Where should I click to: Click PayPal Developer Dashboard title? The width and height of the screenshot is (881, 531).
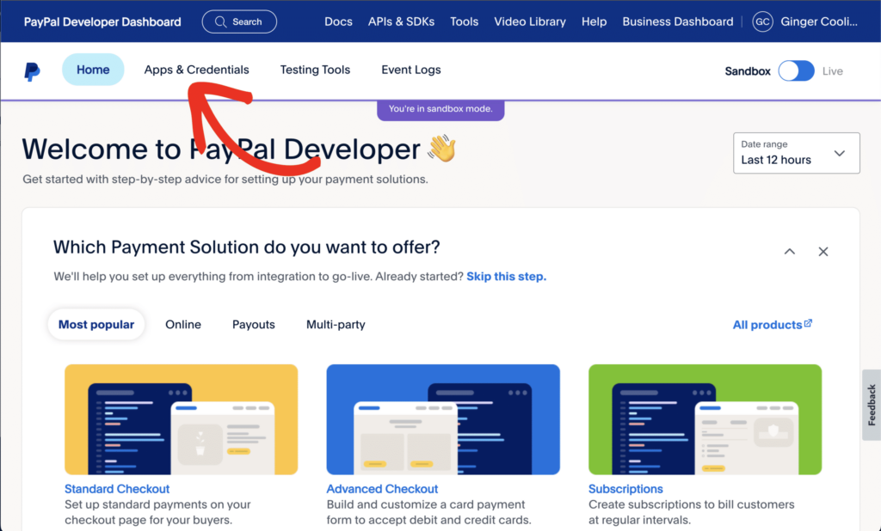click(x=102, y=21)
